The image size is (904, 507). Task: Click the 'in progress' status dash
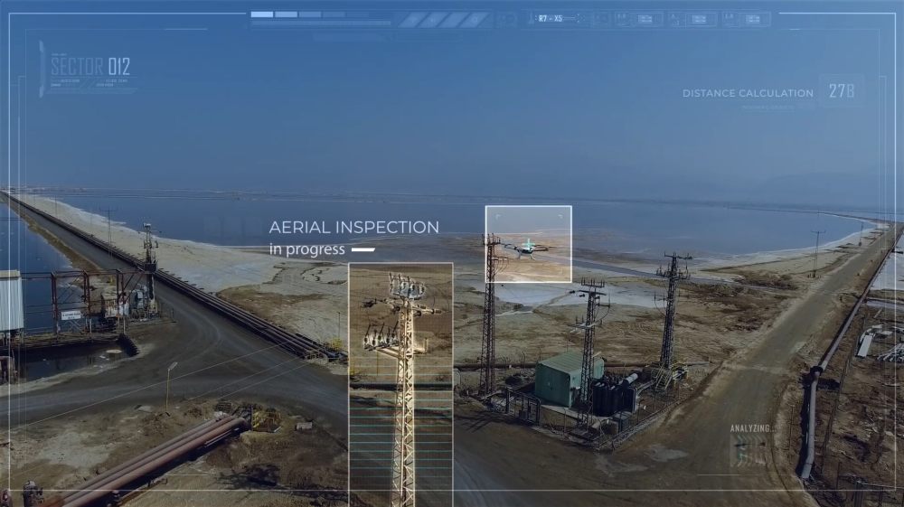click(x=363, y=249)
